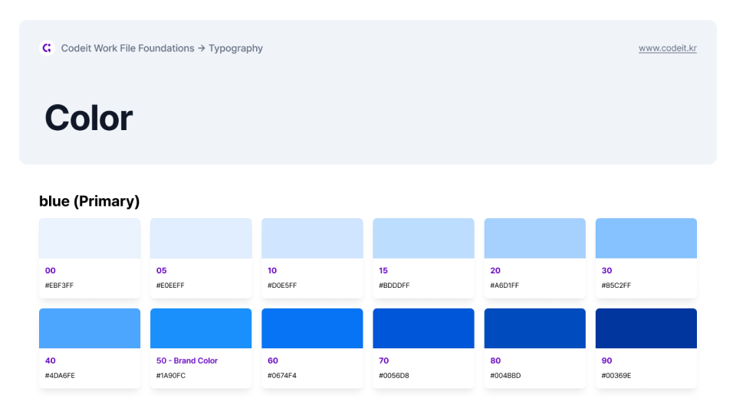The width and height of the screenshot is (736, 398).
Task: Select the blue 00 color swatch
Action: click(x=90, y=239)
